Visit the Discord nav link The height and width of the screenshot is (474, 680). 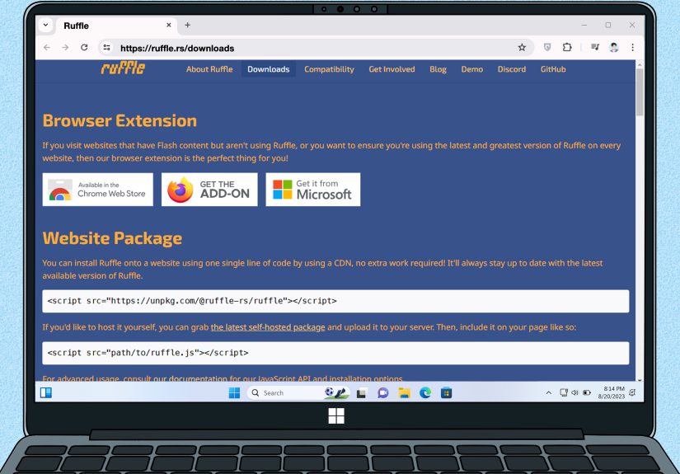(512, 69)
